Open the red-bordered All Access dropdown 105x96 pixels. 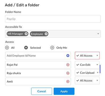pyautogui.click(x=87, y=56)
